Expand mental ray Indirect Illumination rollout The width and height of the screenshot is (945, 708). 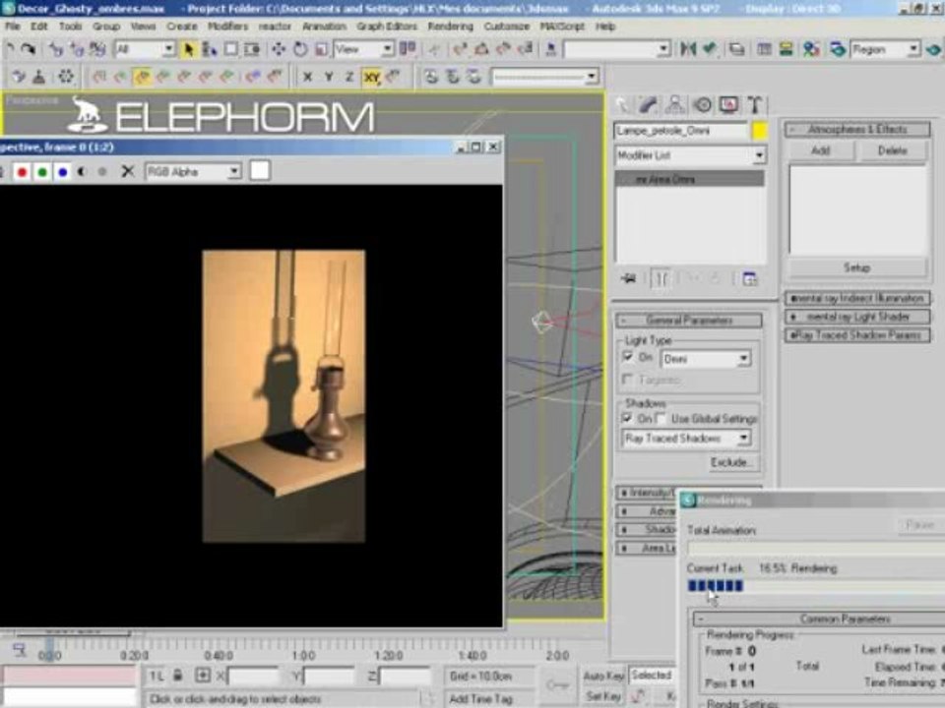857,299
